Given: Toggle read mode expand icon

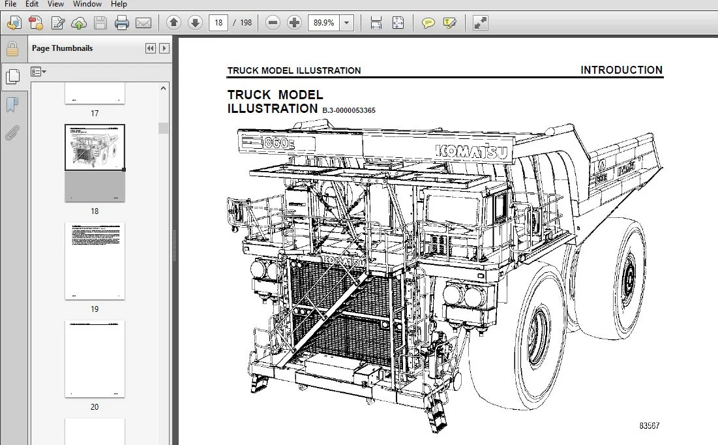Looking at the screenshot, I should pyautogui.click(x=480, y=22).
